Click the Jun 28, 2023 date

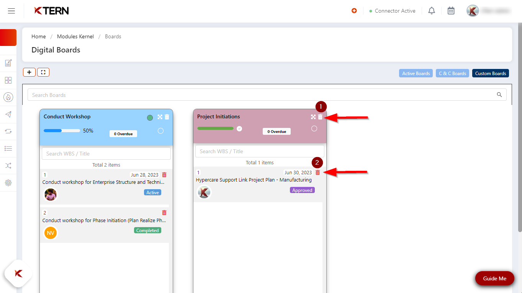145,175
